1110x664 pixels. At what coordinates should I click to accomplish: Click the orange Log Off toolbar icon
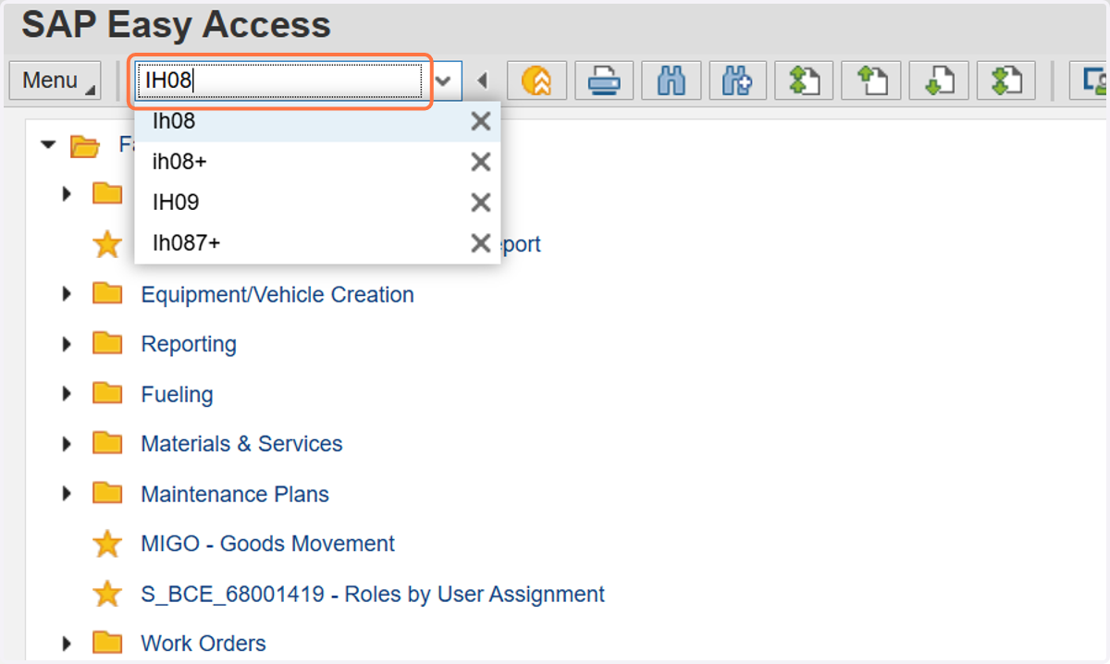537,81
